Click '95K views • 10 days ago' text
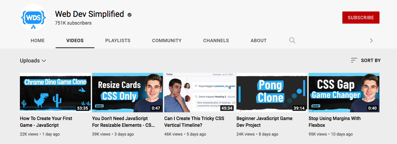397x144 pixels. click(x=331, y=134)
